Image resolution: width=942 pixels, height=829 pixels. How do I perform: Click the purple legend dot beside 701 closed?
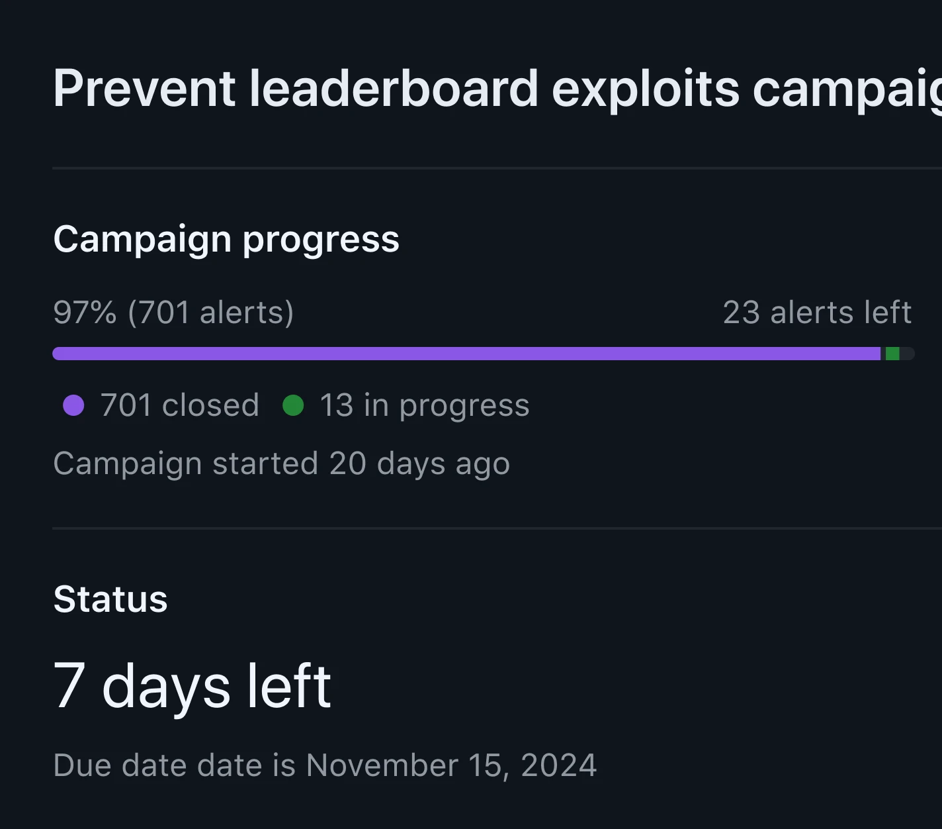(x=73, y=405)
